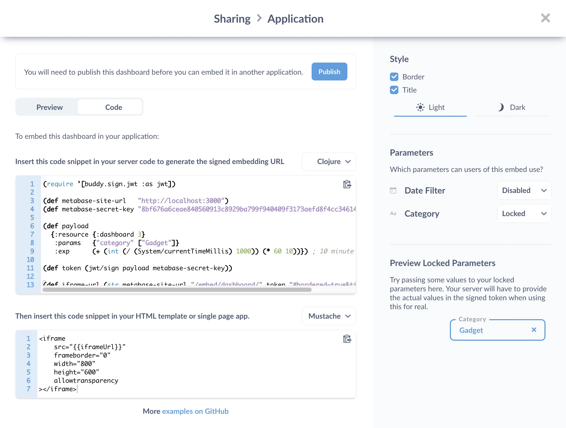The image size is (566, 428).
Task: Open examples on GitHub link
Action: (x=195, y=411)
